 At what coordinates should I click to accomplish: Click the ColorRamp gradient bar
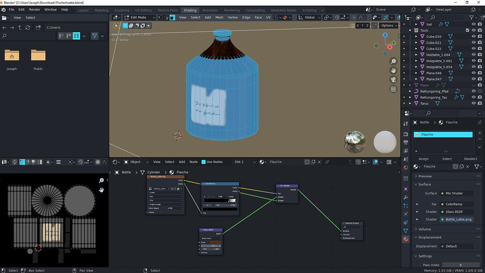coord(220,201)
